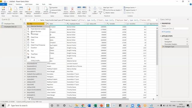Open Recent Sources in the ribbon

16,10
